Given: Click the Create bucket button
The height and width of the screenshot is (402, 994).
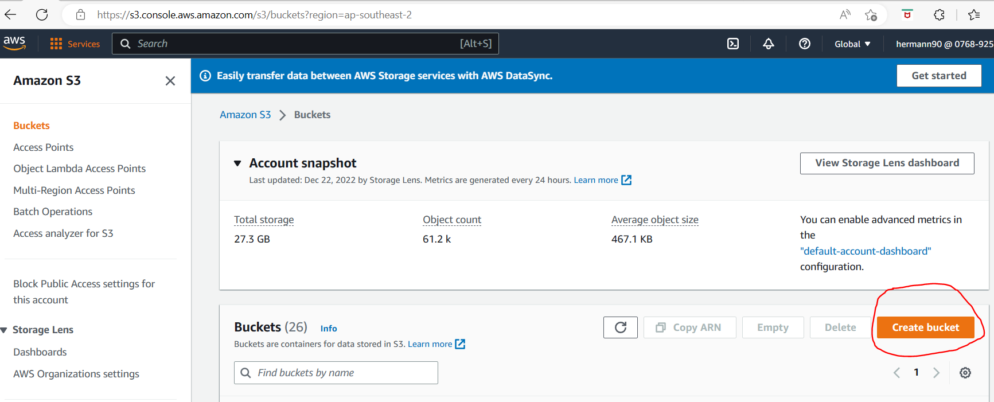Looking at the screenshot, I should (926, 327).
